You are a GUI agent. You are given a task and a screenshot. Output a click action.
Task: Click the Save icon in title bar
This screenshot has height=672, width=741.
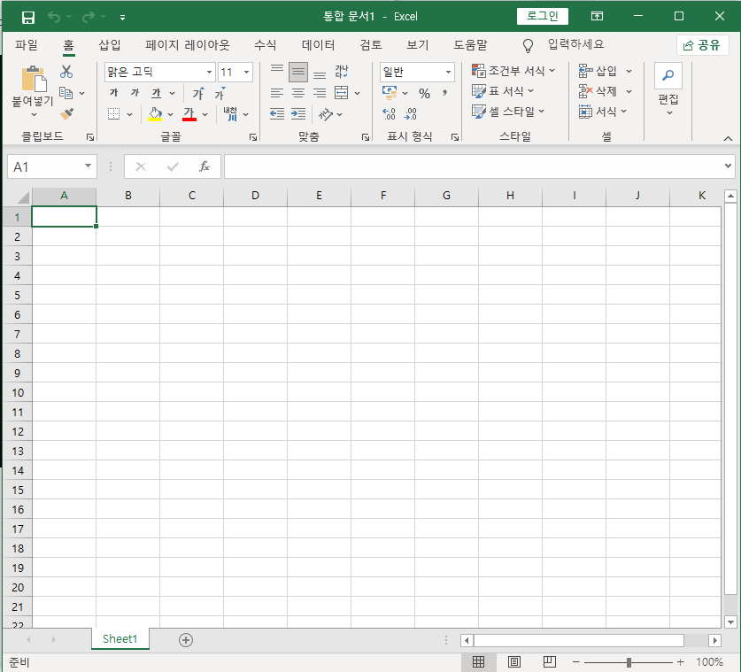[27, 18]
